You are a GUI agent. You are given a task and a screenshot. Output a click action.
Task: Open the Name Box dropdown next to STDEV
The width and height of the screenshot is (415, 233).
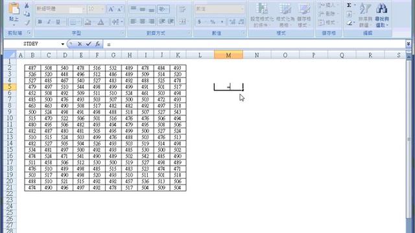(63, 44)
